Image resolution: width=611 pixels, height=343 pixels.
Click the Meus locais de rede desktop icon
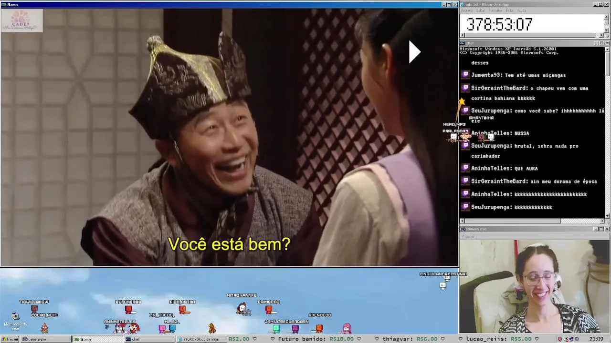(x=15, y=320)
